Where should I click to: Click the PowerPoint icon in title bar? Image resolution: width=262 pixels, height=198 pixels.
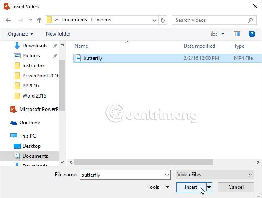[x=7, y=7]
